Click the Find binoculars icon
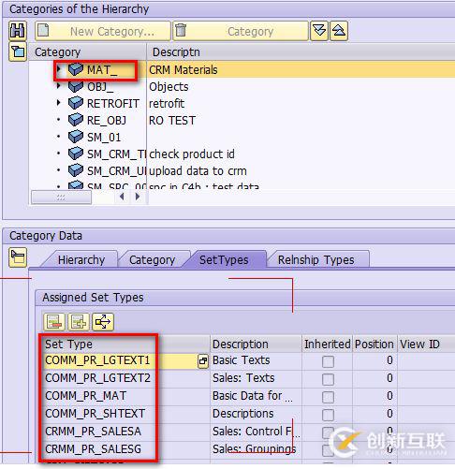This screenshot has height=469, width=455. [18, 31]
